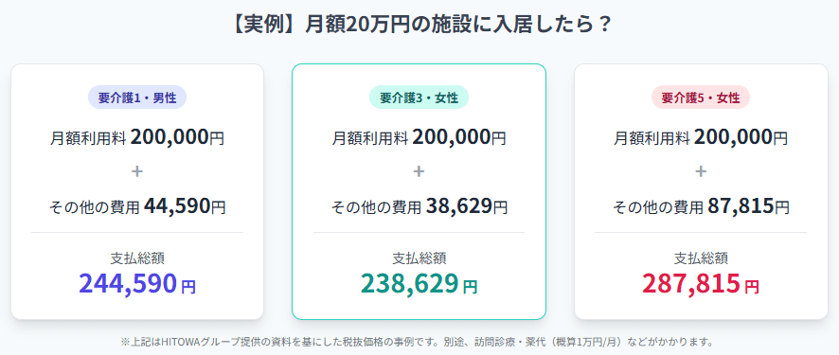The image size is (839, 355).
Task: Click その他の費用 87,815円 line
Action: (x=701, y=205)
